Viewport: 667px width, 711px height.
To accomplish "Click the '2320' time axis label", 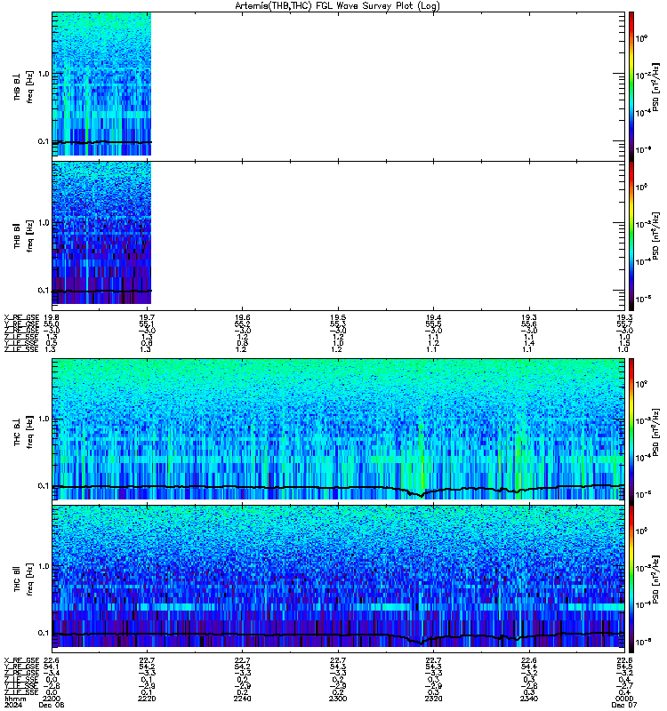I will coord(433,699).
